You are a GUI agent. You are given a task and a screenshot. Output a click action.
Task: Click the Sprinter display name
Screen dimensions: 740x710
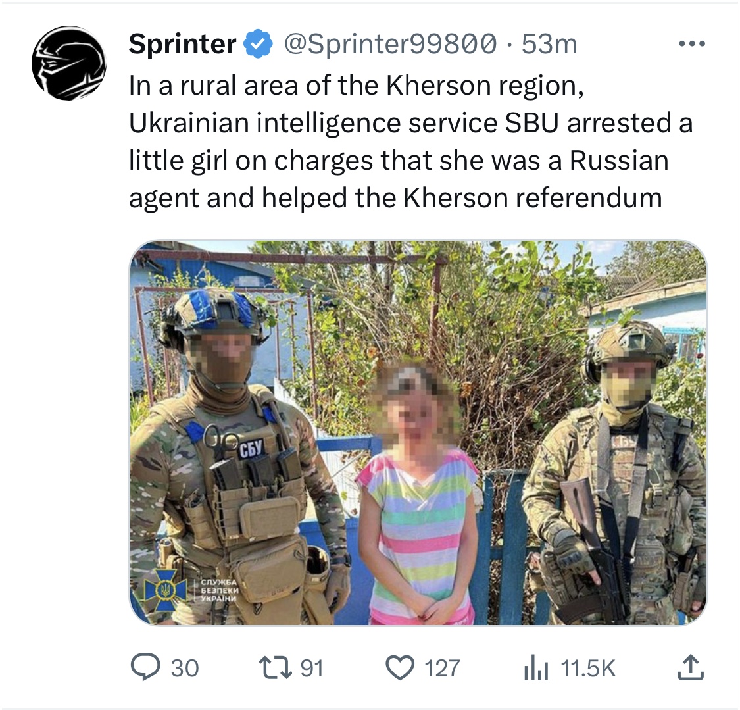tap(182, 45)
